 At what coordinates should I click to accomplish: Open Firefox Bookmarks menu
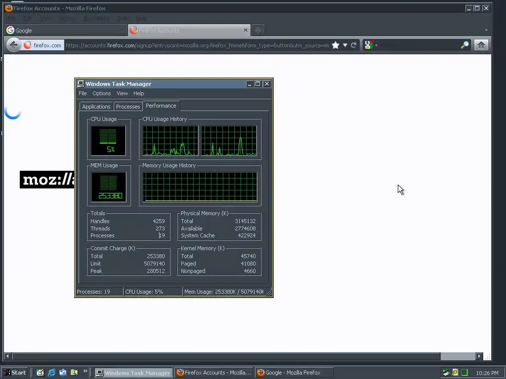click(x=96, y=18)
